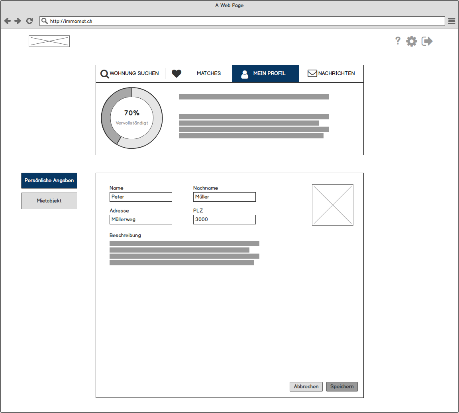
Task: Click the browser forward arrow
Action: tap(18, 21)
